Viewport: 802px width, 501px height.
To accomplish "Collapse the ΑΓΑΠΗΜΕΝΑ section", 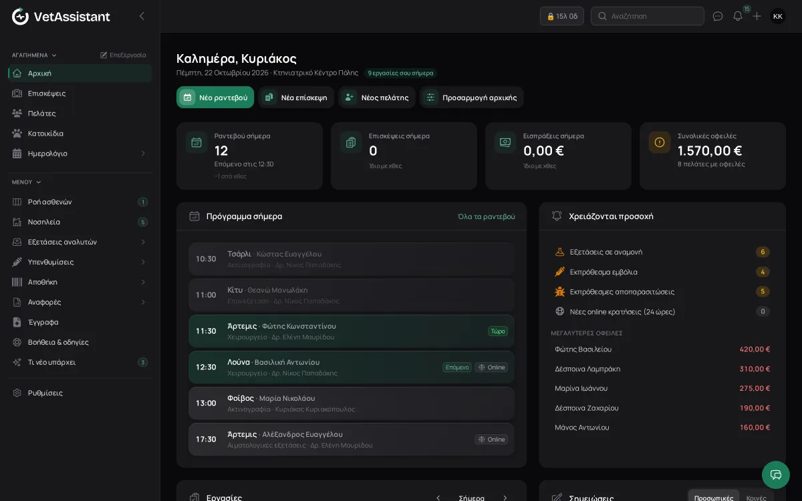I will (35, 55).
